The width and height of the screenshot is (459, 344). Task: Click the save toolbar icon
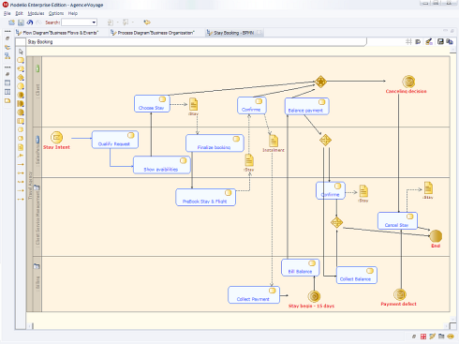(x=21, y=22)
